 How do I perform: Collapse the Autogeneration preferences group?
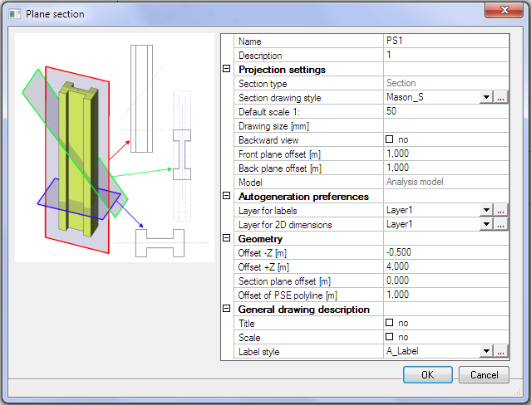[227, 197]
